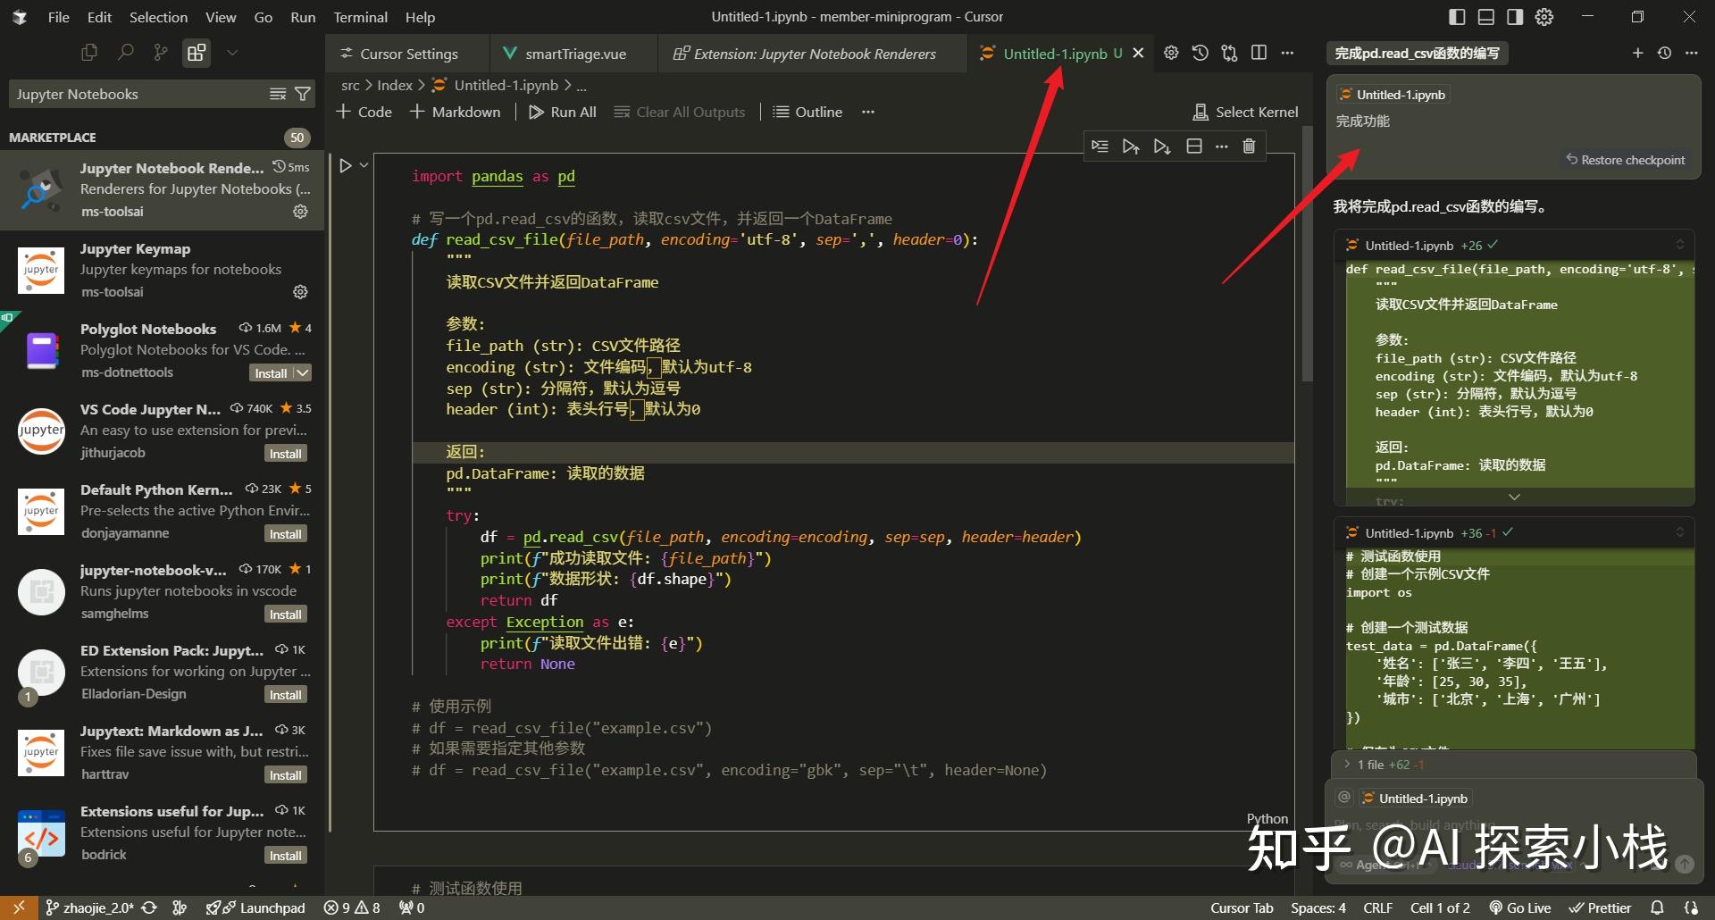
Task: Toggle the bottom panel layout
Action: pos(1486,17)
